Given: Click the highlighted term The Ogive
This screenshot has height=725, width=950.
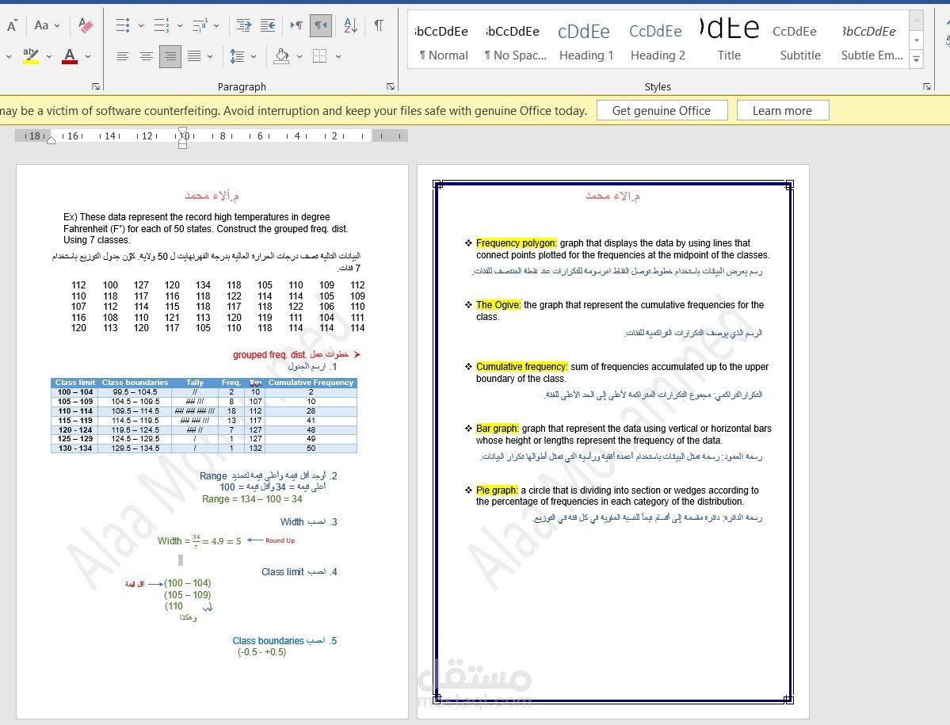Looking at the screenshot, I should pos(498,304).
